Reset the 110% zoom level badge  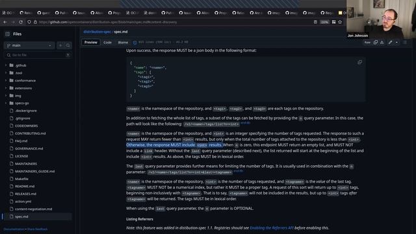coord(324,22)
